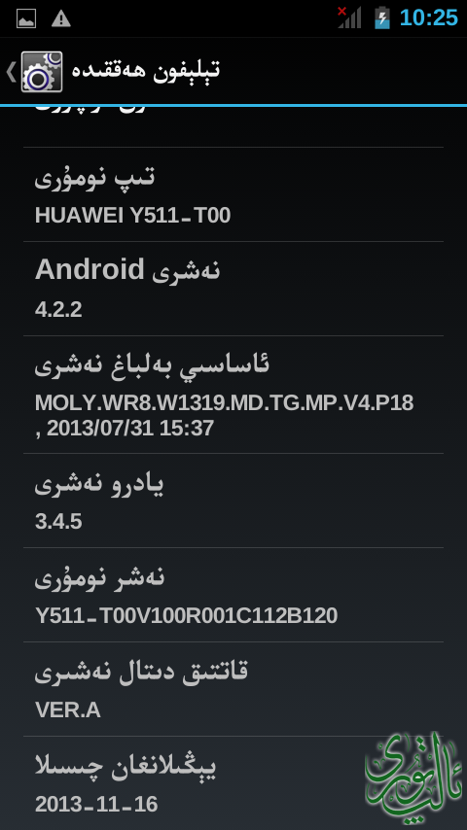Tap the green calligraphy watermark logo
Image resolution: width=467 pixels, height=830 pixels.
pyautogui.click(x=413, y=778)
